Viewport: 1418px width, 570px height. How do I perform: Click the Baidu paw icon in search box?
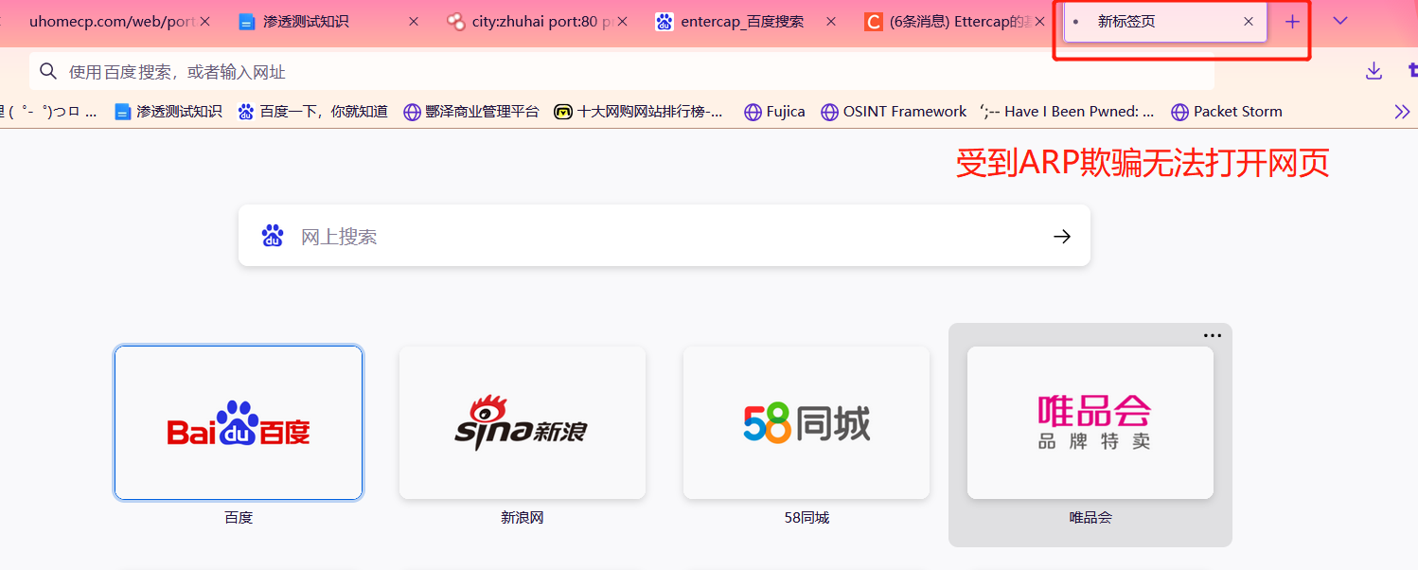[273, 236]
